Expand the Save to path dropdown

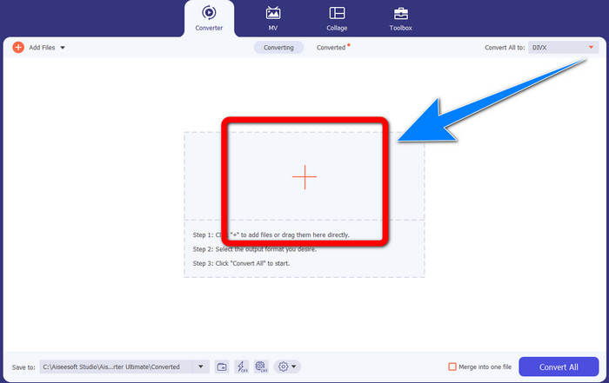click(x=202, y=366)
